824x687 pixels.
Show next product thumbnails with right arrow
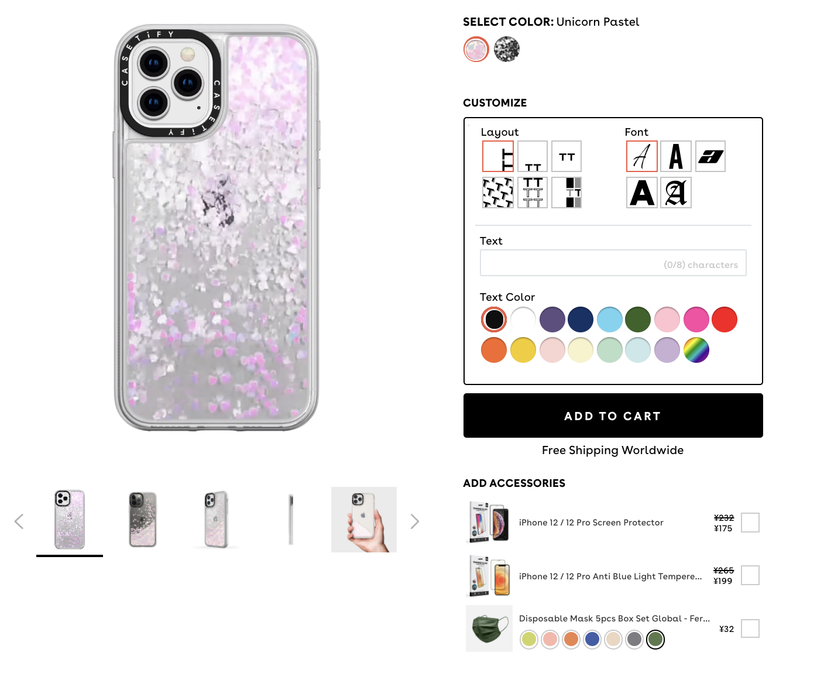click(415, 521)
